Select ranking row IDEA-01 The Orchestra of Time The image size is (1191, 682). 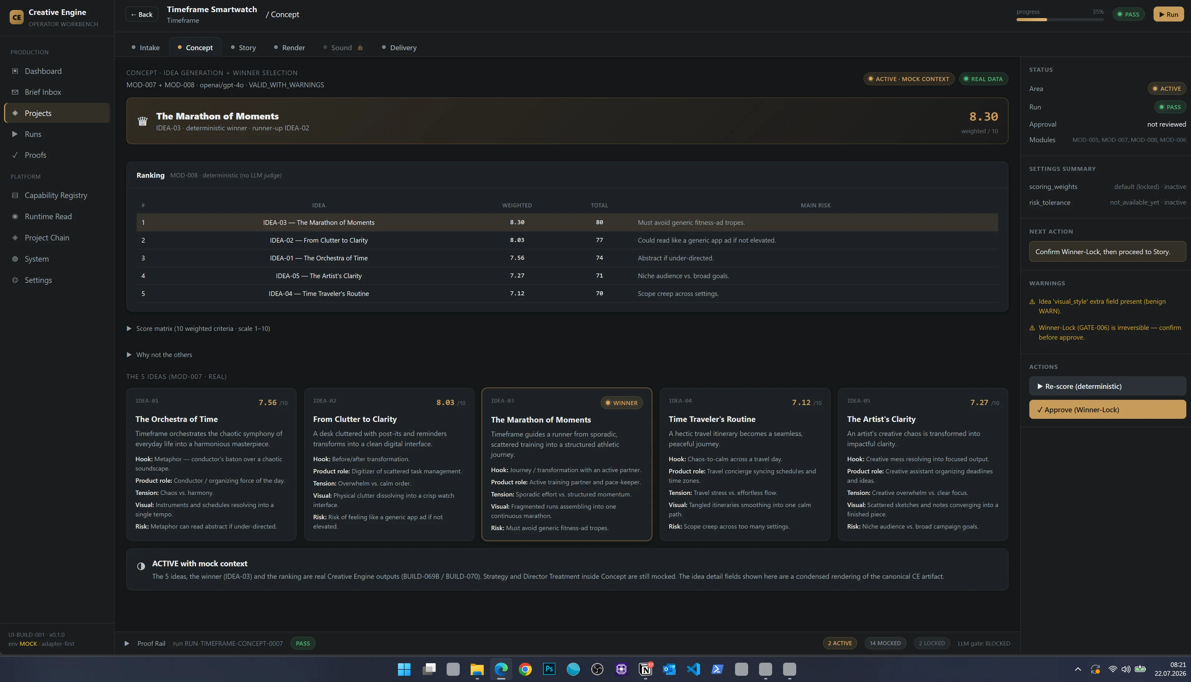(x=567, y=258)
